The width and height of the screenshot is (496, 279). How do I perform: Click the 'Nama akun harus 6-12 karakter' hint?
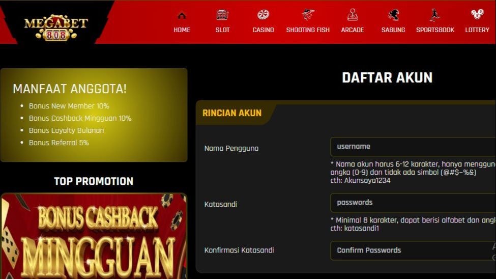coord(413,164)
